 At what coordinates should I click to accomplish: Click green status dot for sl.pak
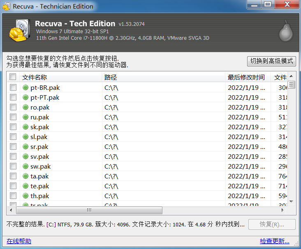pyautogui.click(x=25, y=137)
